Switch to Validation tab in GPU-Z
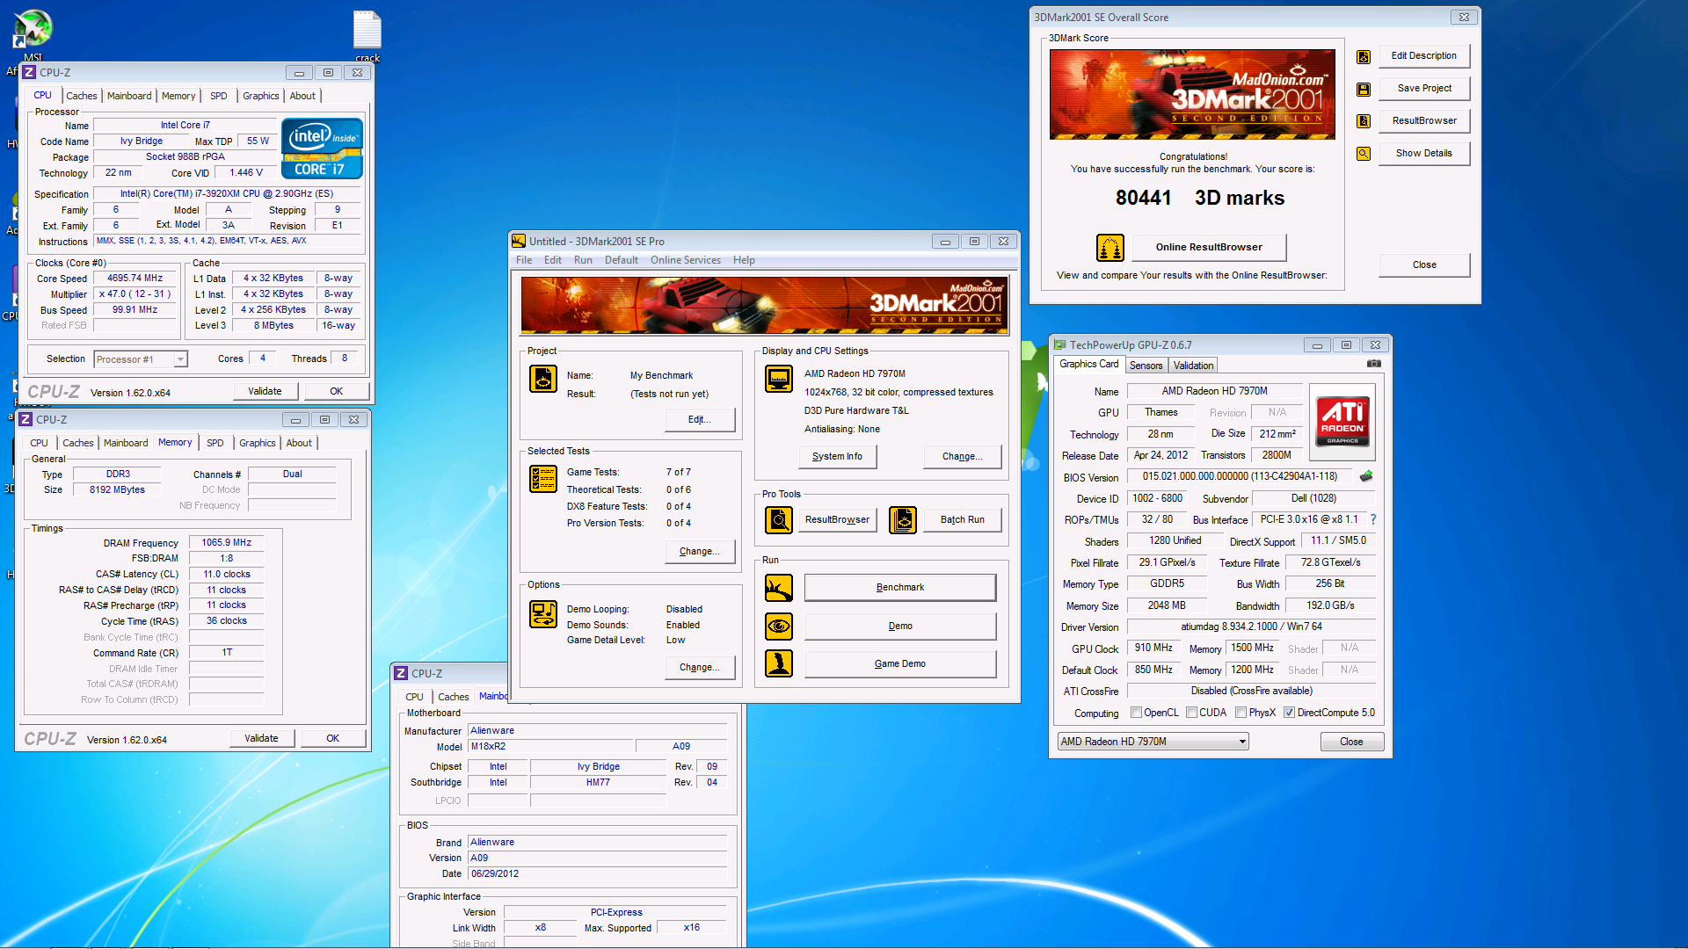Screen dimensions: 1688x949 point(1193,366)
